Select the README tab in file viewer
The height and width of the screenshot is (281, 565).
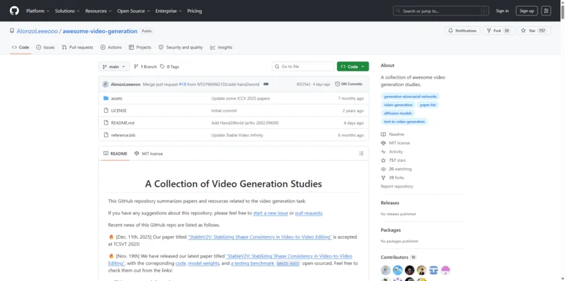(115, 153)
